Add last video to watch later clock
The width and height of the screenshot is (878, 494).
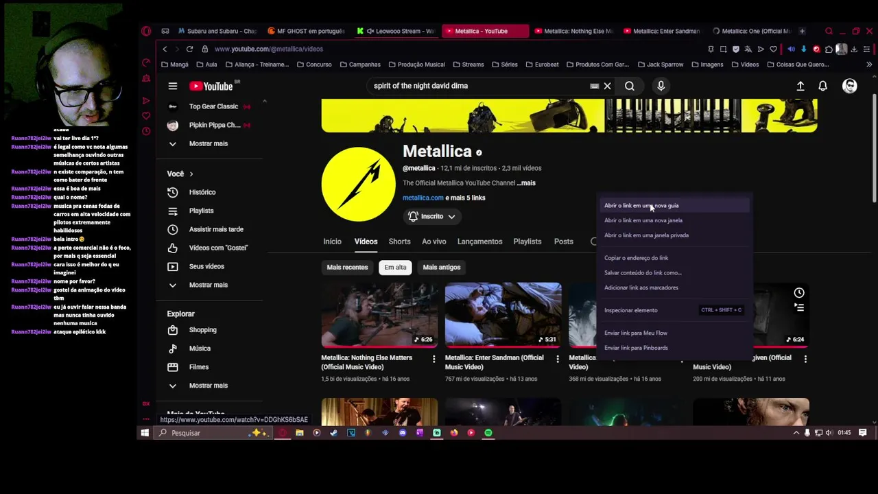coord(799,293)
